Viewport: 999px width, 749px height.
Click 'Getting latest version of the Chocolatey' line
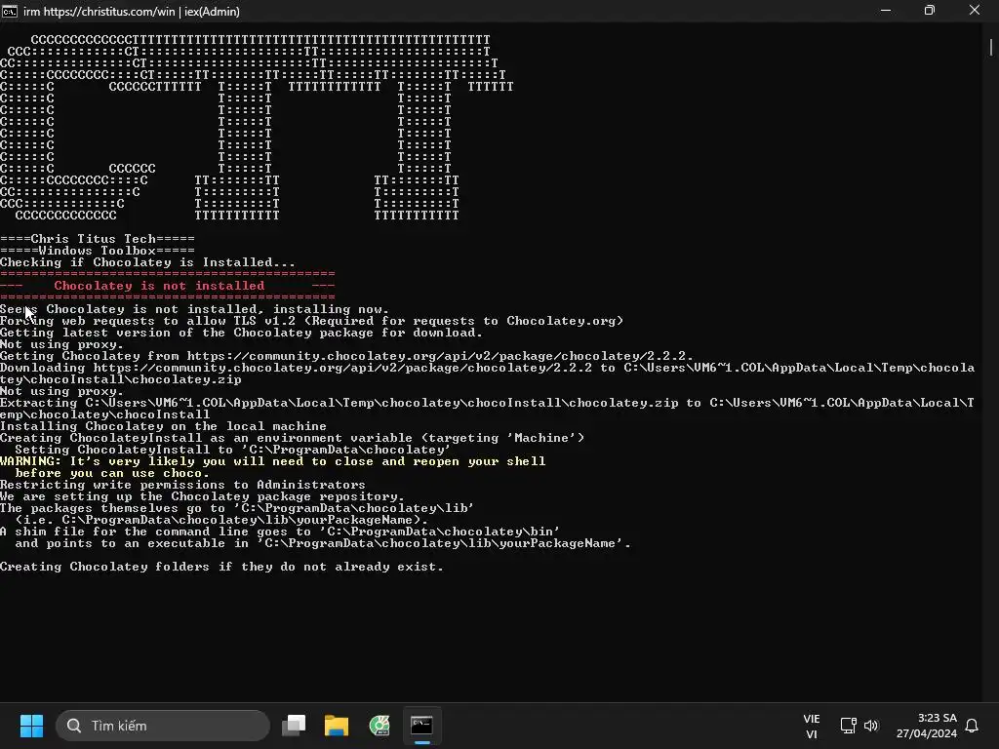click(242, 333)
